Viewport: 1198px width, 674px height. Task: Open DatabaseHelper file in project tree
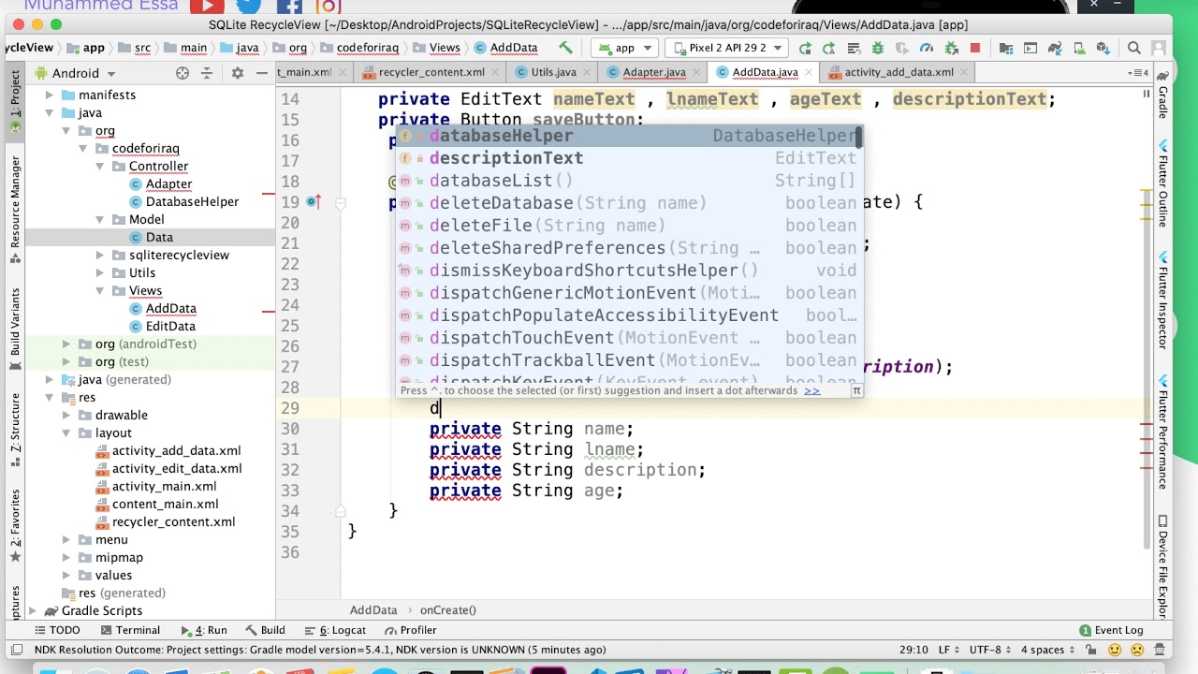pos(183,201)
